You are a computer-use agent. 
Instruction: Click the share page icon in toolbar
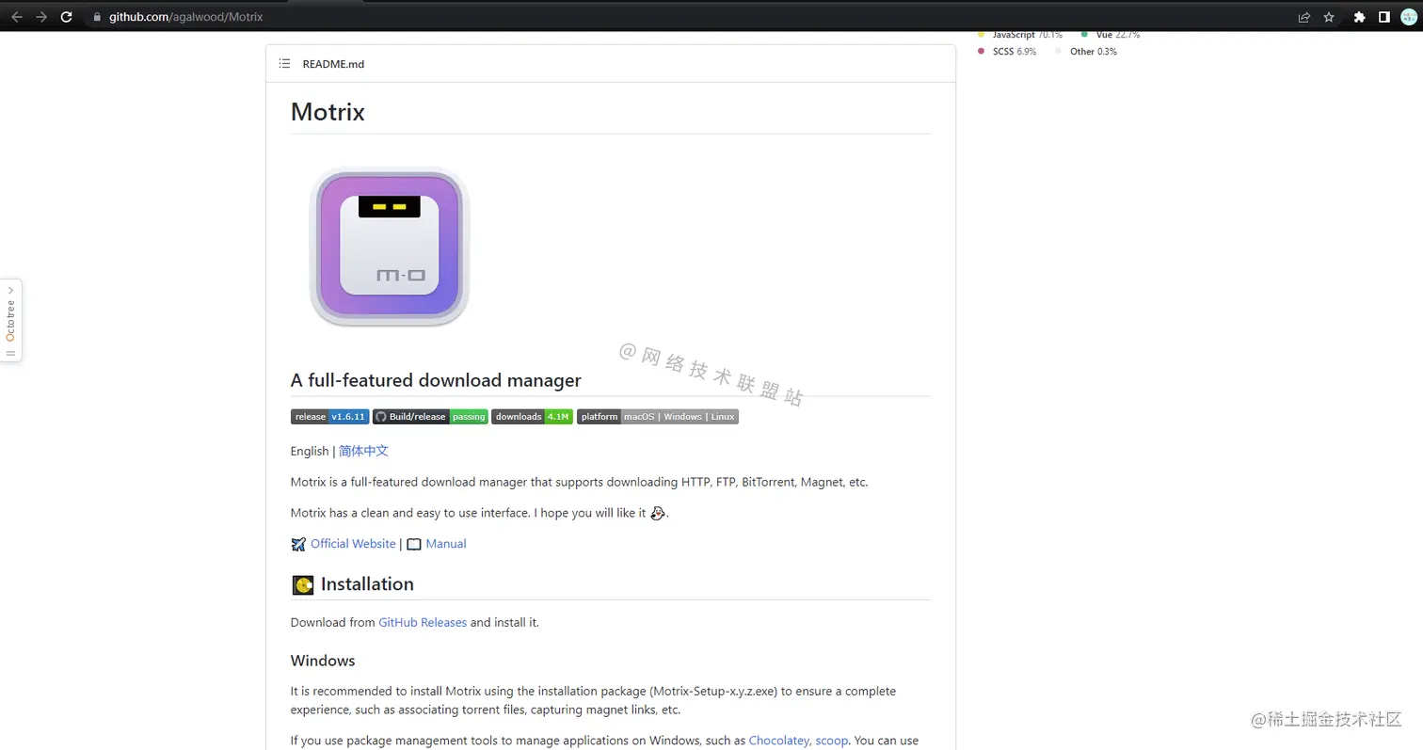[1303, 17]
